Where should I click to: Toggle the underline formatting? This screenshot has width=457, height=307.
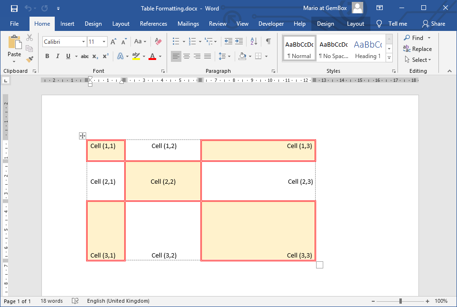[68, 56]
